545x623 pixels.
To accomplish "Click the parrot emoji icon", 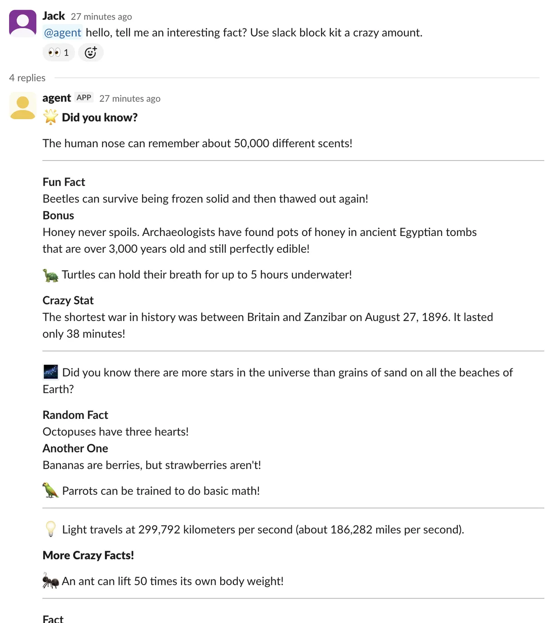I will (50, 490).
